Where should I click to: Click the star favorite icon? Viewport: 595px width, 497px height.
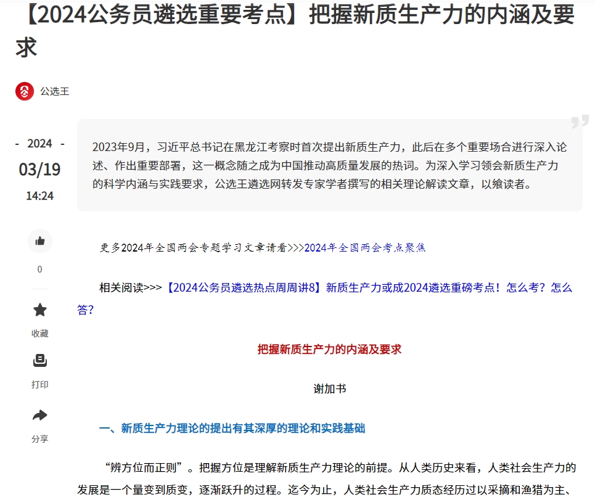pyautogui.click(x=40, y=310)
